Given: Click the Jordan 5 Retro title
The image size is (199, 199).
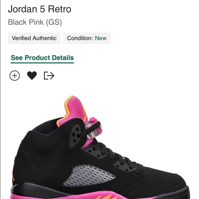Looking at the screenshot, I should (39, 9).
